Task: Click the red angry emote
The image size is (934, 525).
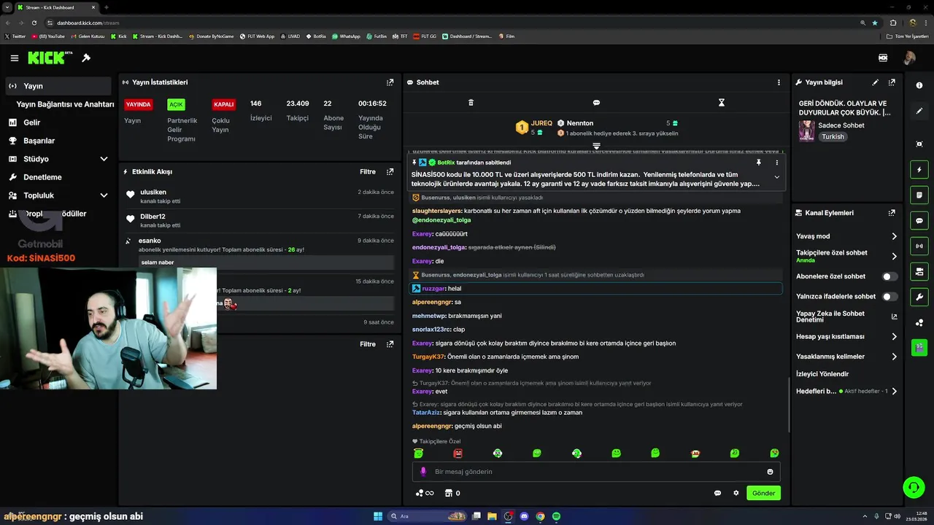Action: (458, 453)
